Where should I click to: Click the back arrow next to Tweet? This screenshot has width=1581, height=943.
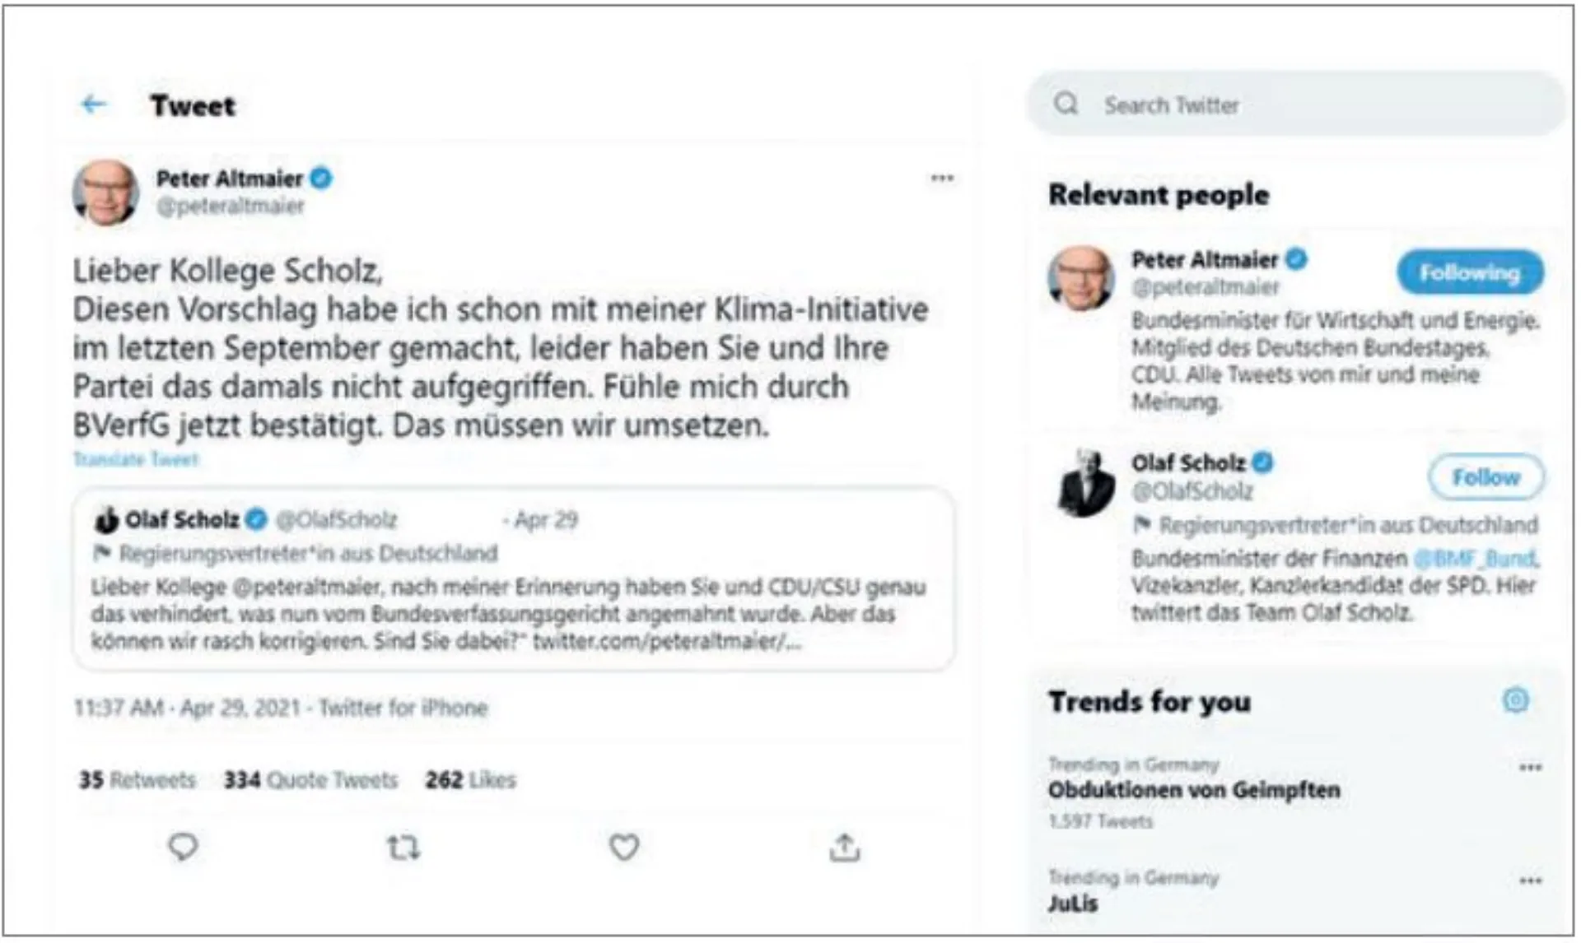click(x=94, y=105)
